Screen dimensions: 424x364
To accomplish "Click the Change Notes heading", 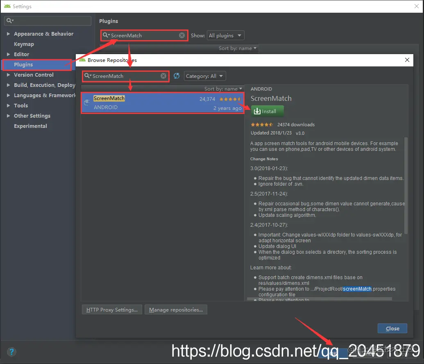I will [x=264, y=159].
